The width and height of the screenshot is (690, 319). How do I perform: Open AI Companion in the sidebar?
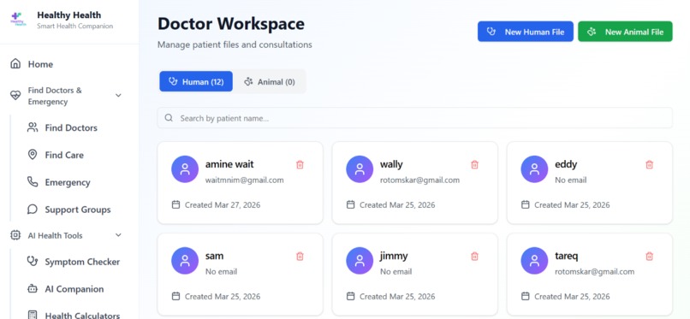pos(74,289)
